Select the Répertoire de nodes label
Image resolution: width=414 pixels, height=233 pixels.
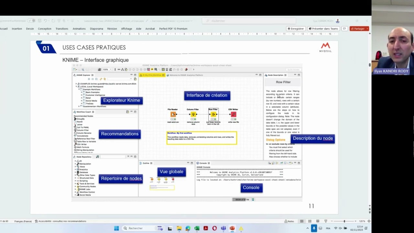(121, 178)
